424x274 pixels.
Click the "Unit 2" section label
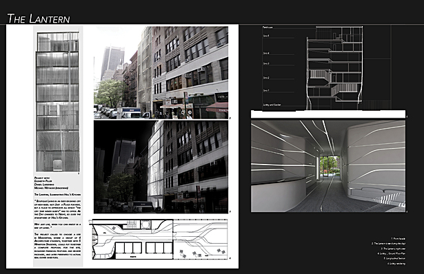coord(266,78)
